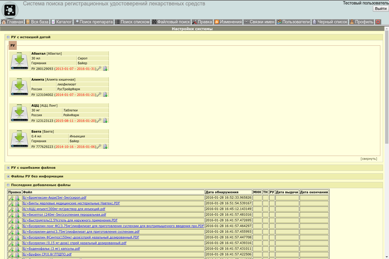Open the lifebuoy help icon in the menu

(x=378, y=22)
